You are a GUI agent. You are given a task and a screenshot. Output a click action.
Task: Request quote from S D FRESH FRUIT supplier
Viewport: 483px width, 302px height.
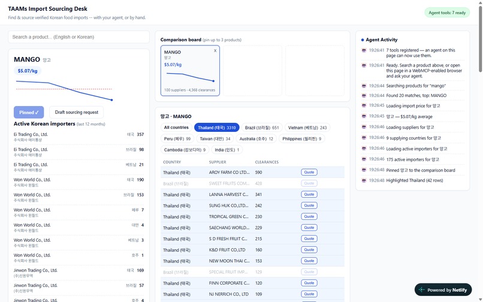click(x=309, y=239)
